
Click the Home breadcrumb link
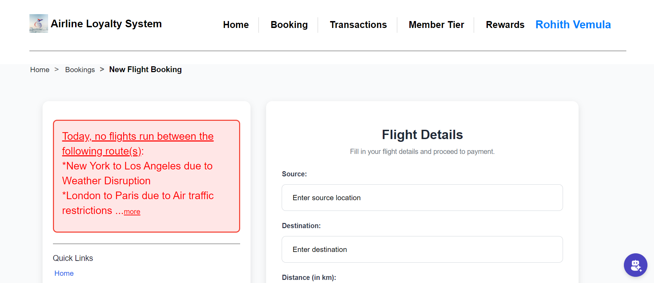pyautogui.click(x=40, y=70)
